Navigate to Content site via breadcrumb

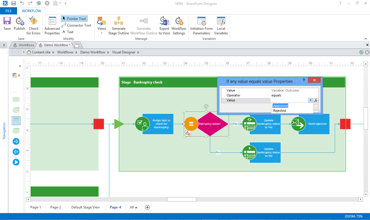click(41, 52)
